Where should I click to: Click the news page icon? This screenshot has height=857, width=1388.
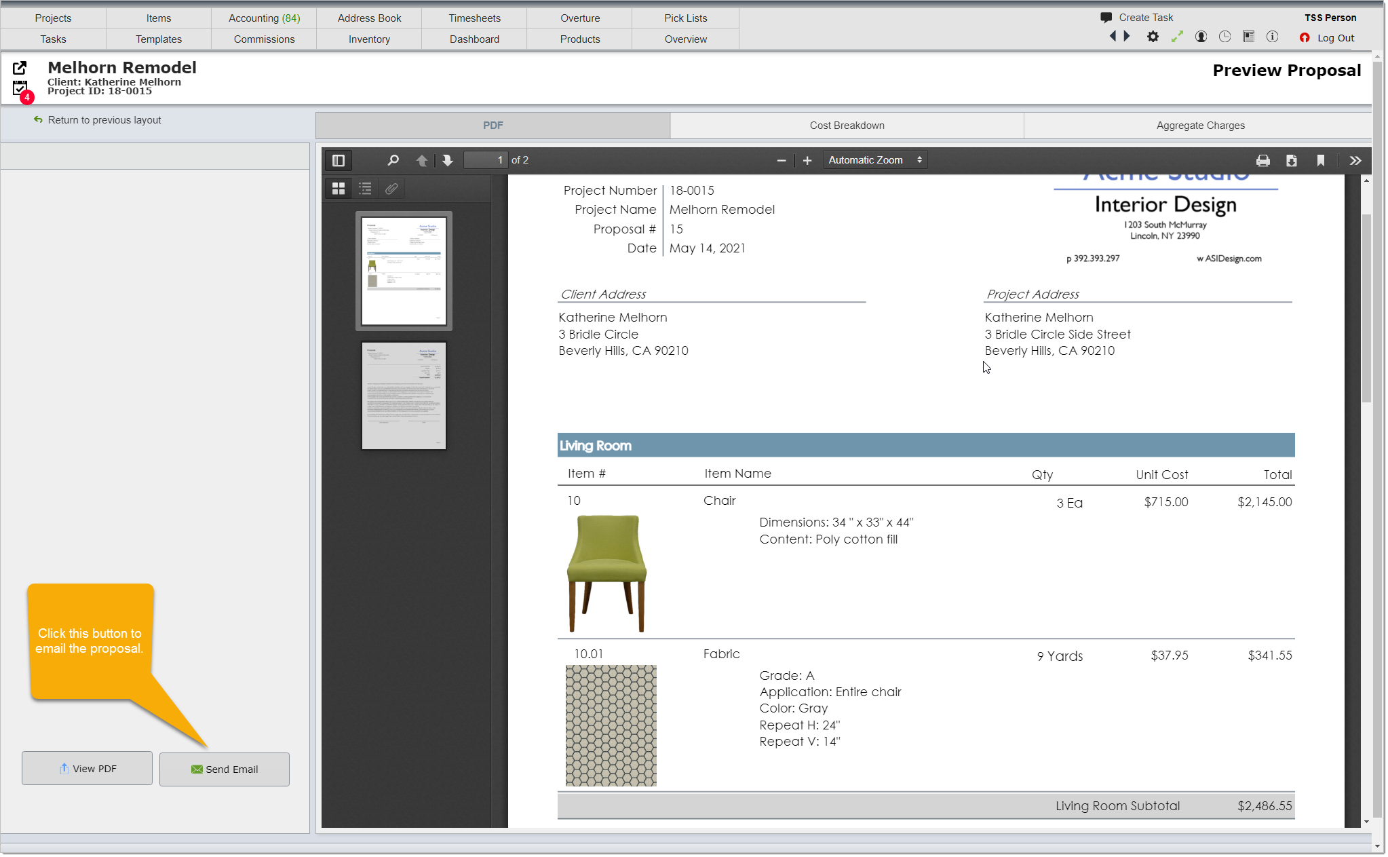click(1248, 37)
